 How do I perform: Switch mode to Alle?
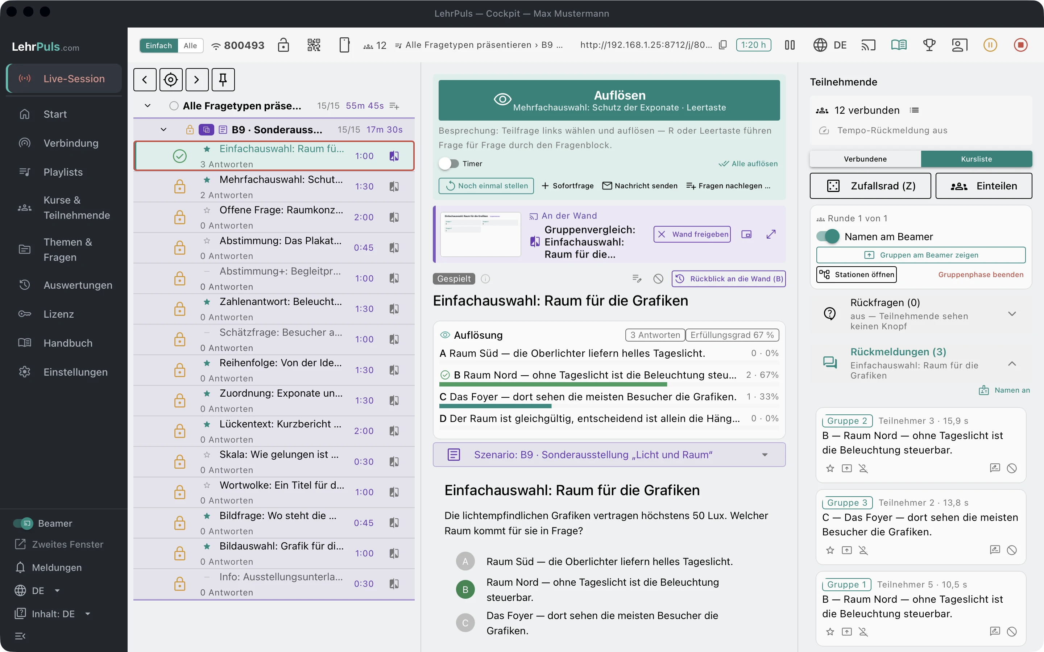tap(190, 46)
